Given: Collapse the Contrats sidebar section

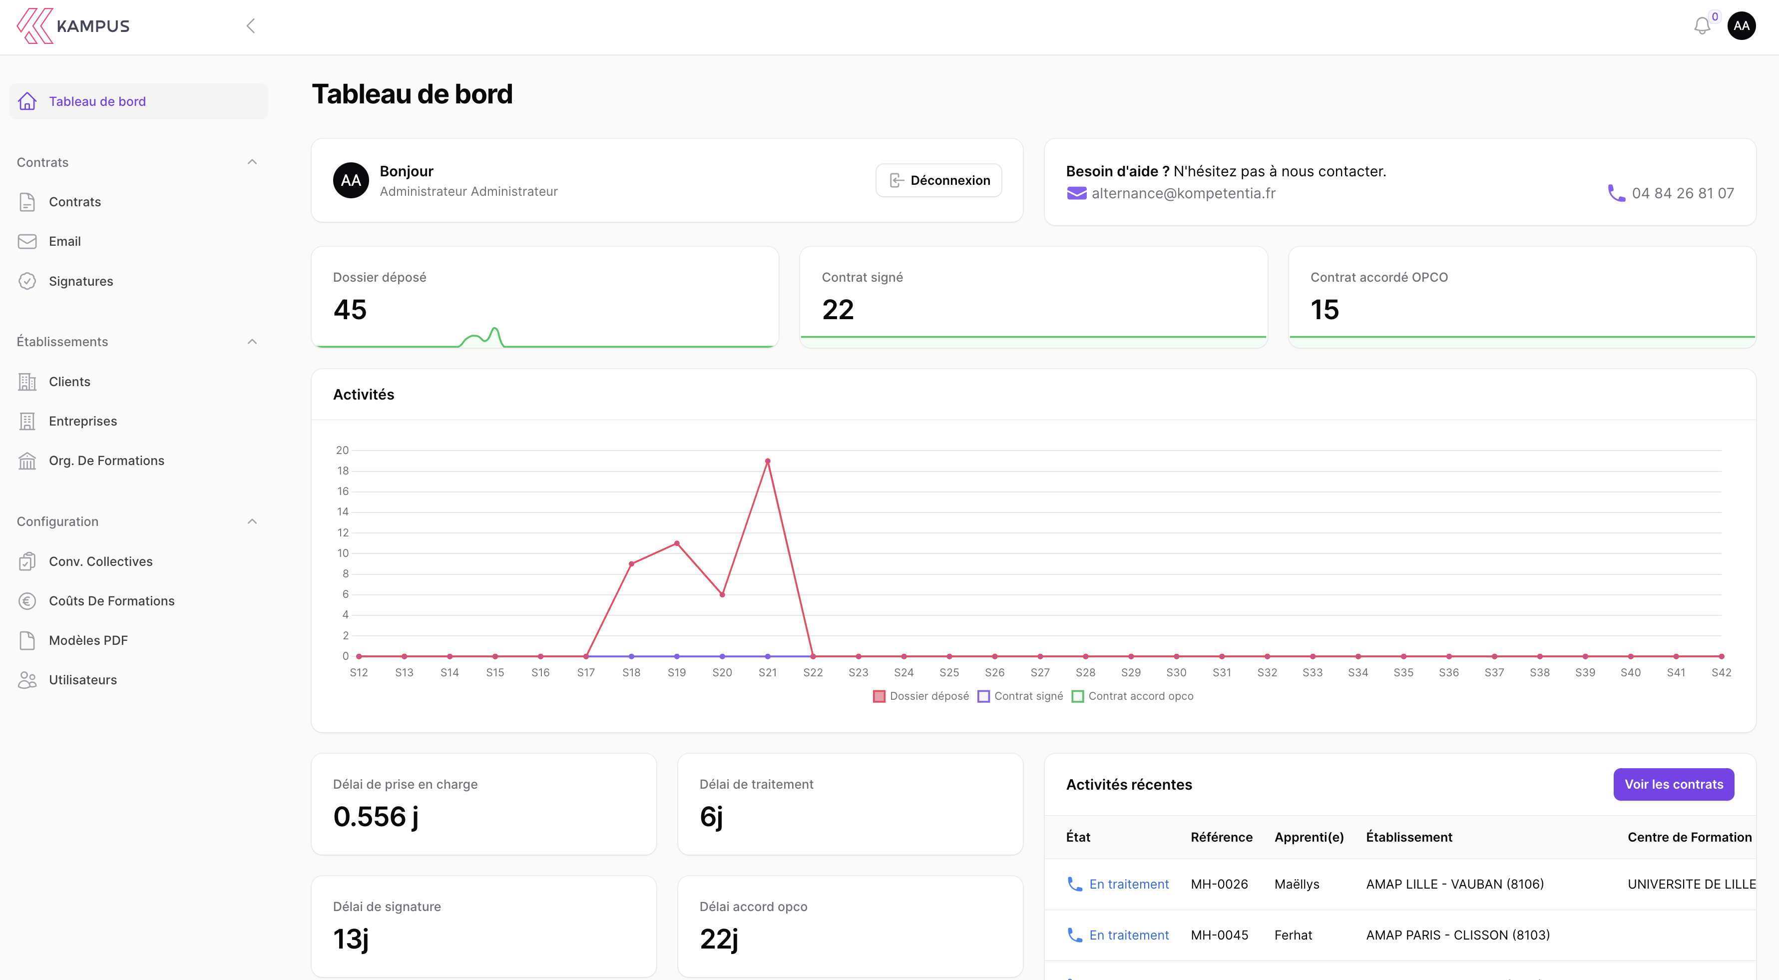Looking at the screenshot, I should pos(252,162).
